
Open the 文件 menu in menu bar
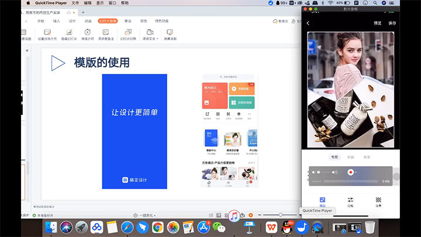point(75,3)
